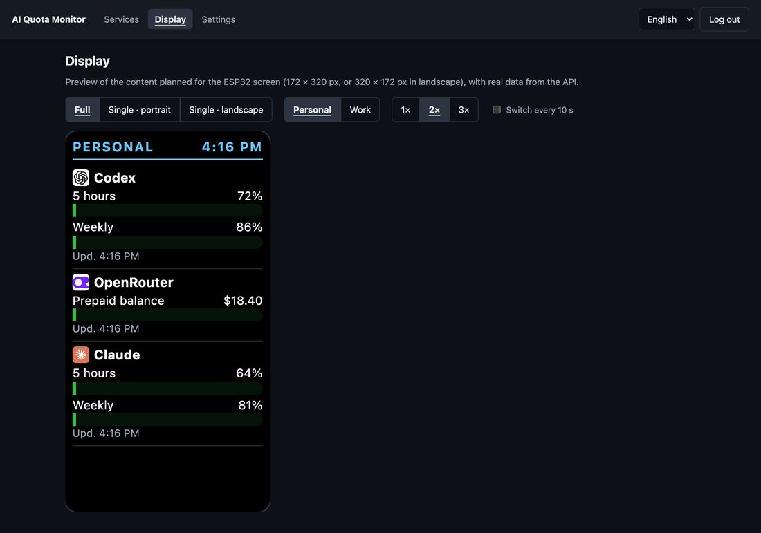The width and height of the screenshot is (761, 533).
Task: Open the Settings page
Action: coord(219,19)
